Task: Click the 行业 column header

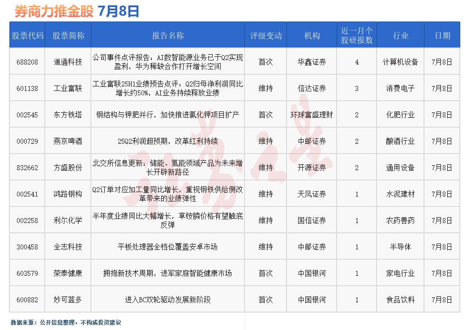Action: pyautogui.click(x=400, y=35)
